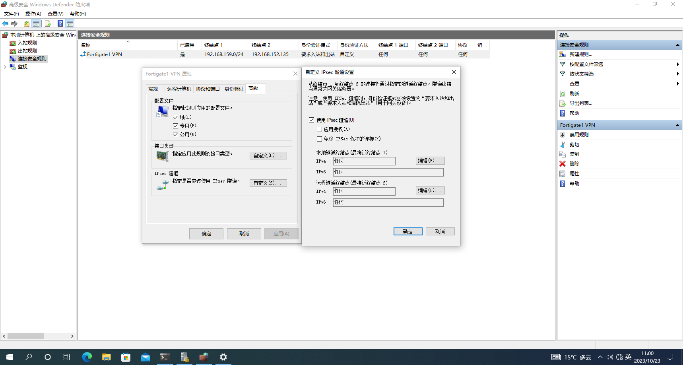Screen dimensions: 683x365
Task: Click remote tunnel endpoint IPv4 field
Action: pos(364,191)
